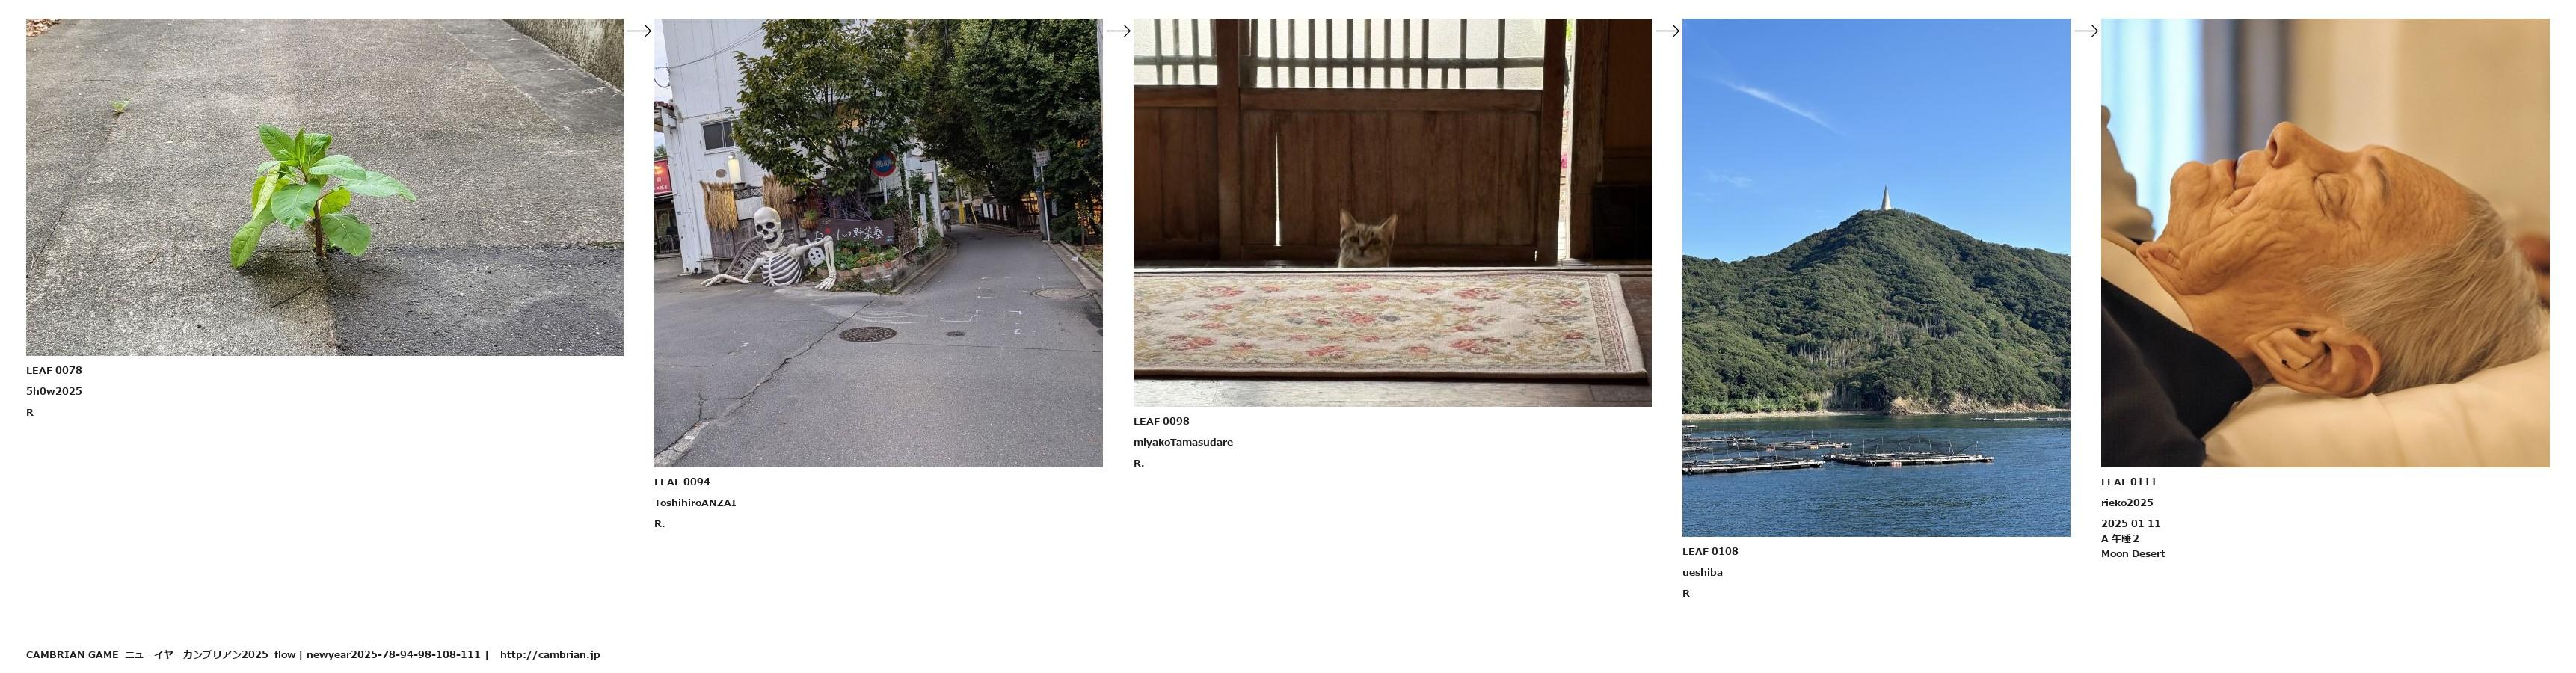Select author name ueshiba

[x=1702, y=573]
